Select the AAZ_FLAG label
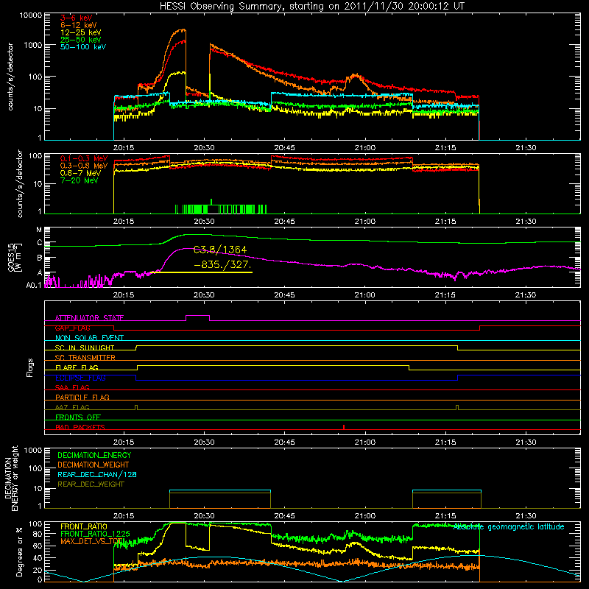Image resolution: width=589 pixels, height=589 pixels. coord(72,407)
